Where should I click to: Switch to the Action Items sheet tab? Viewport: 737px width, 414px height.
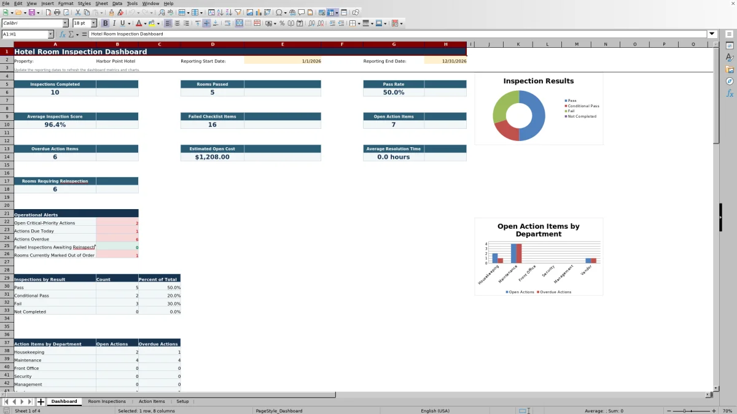pyautogui.click(x=152, y=402)
